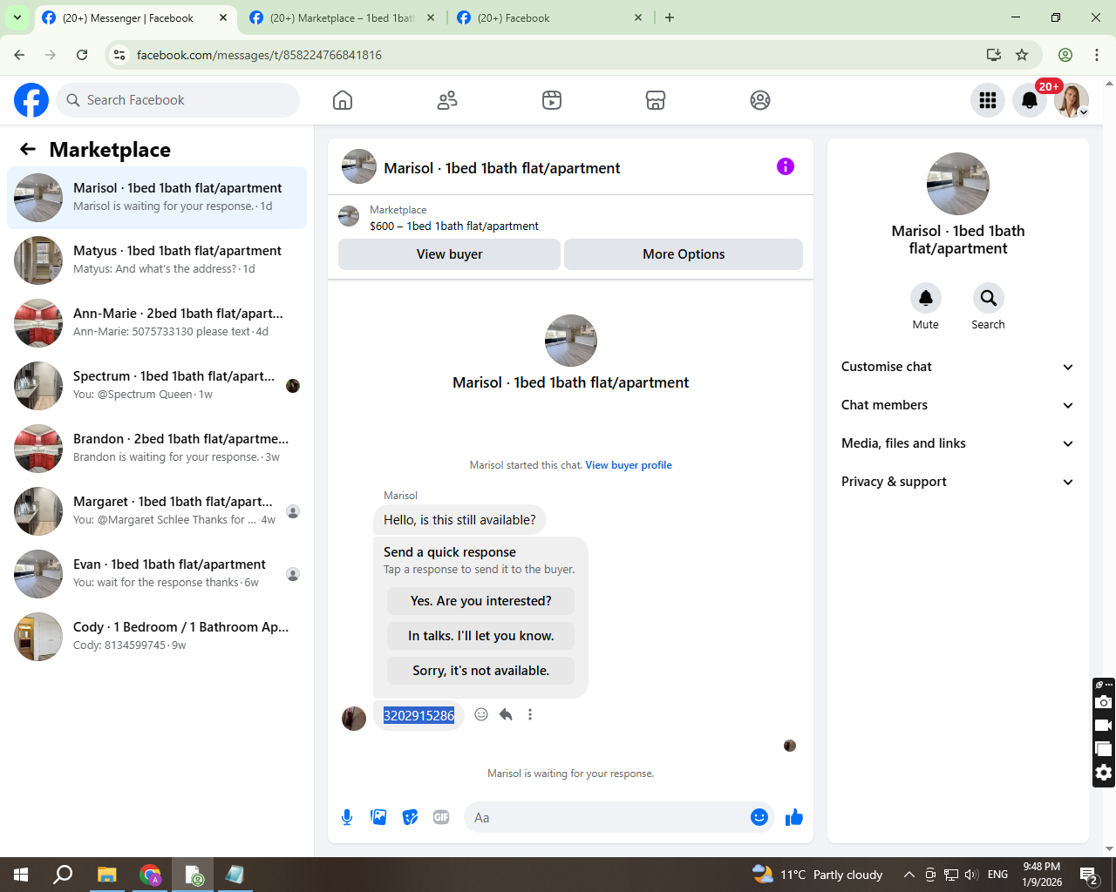Click the Search Facebook field

[x=178, y=100]
